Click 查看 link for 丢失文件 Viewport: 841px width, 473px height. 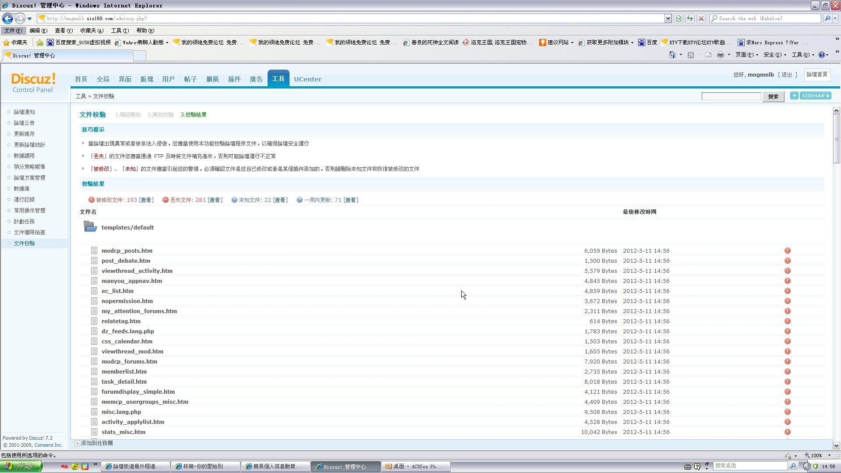(215, 200)
